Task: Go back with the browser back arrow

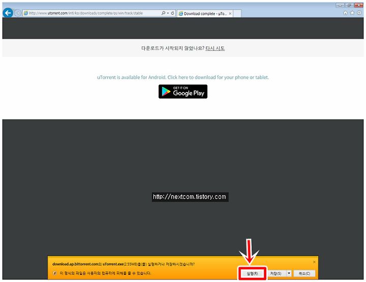Action: coord(8,13)
